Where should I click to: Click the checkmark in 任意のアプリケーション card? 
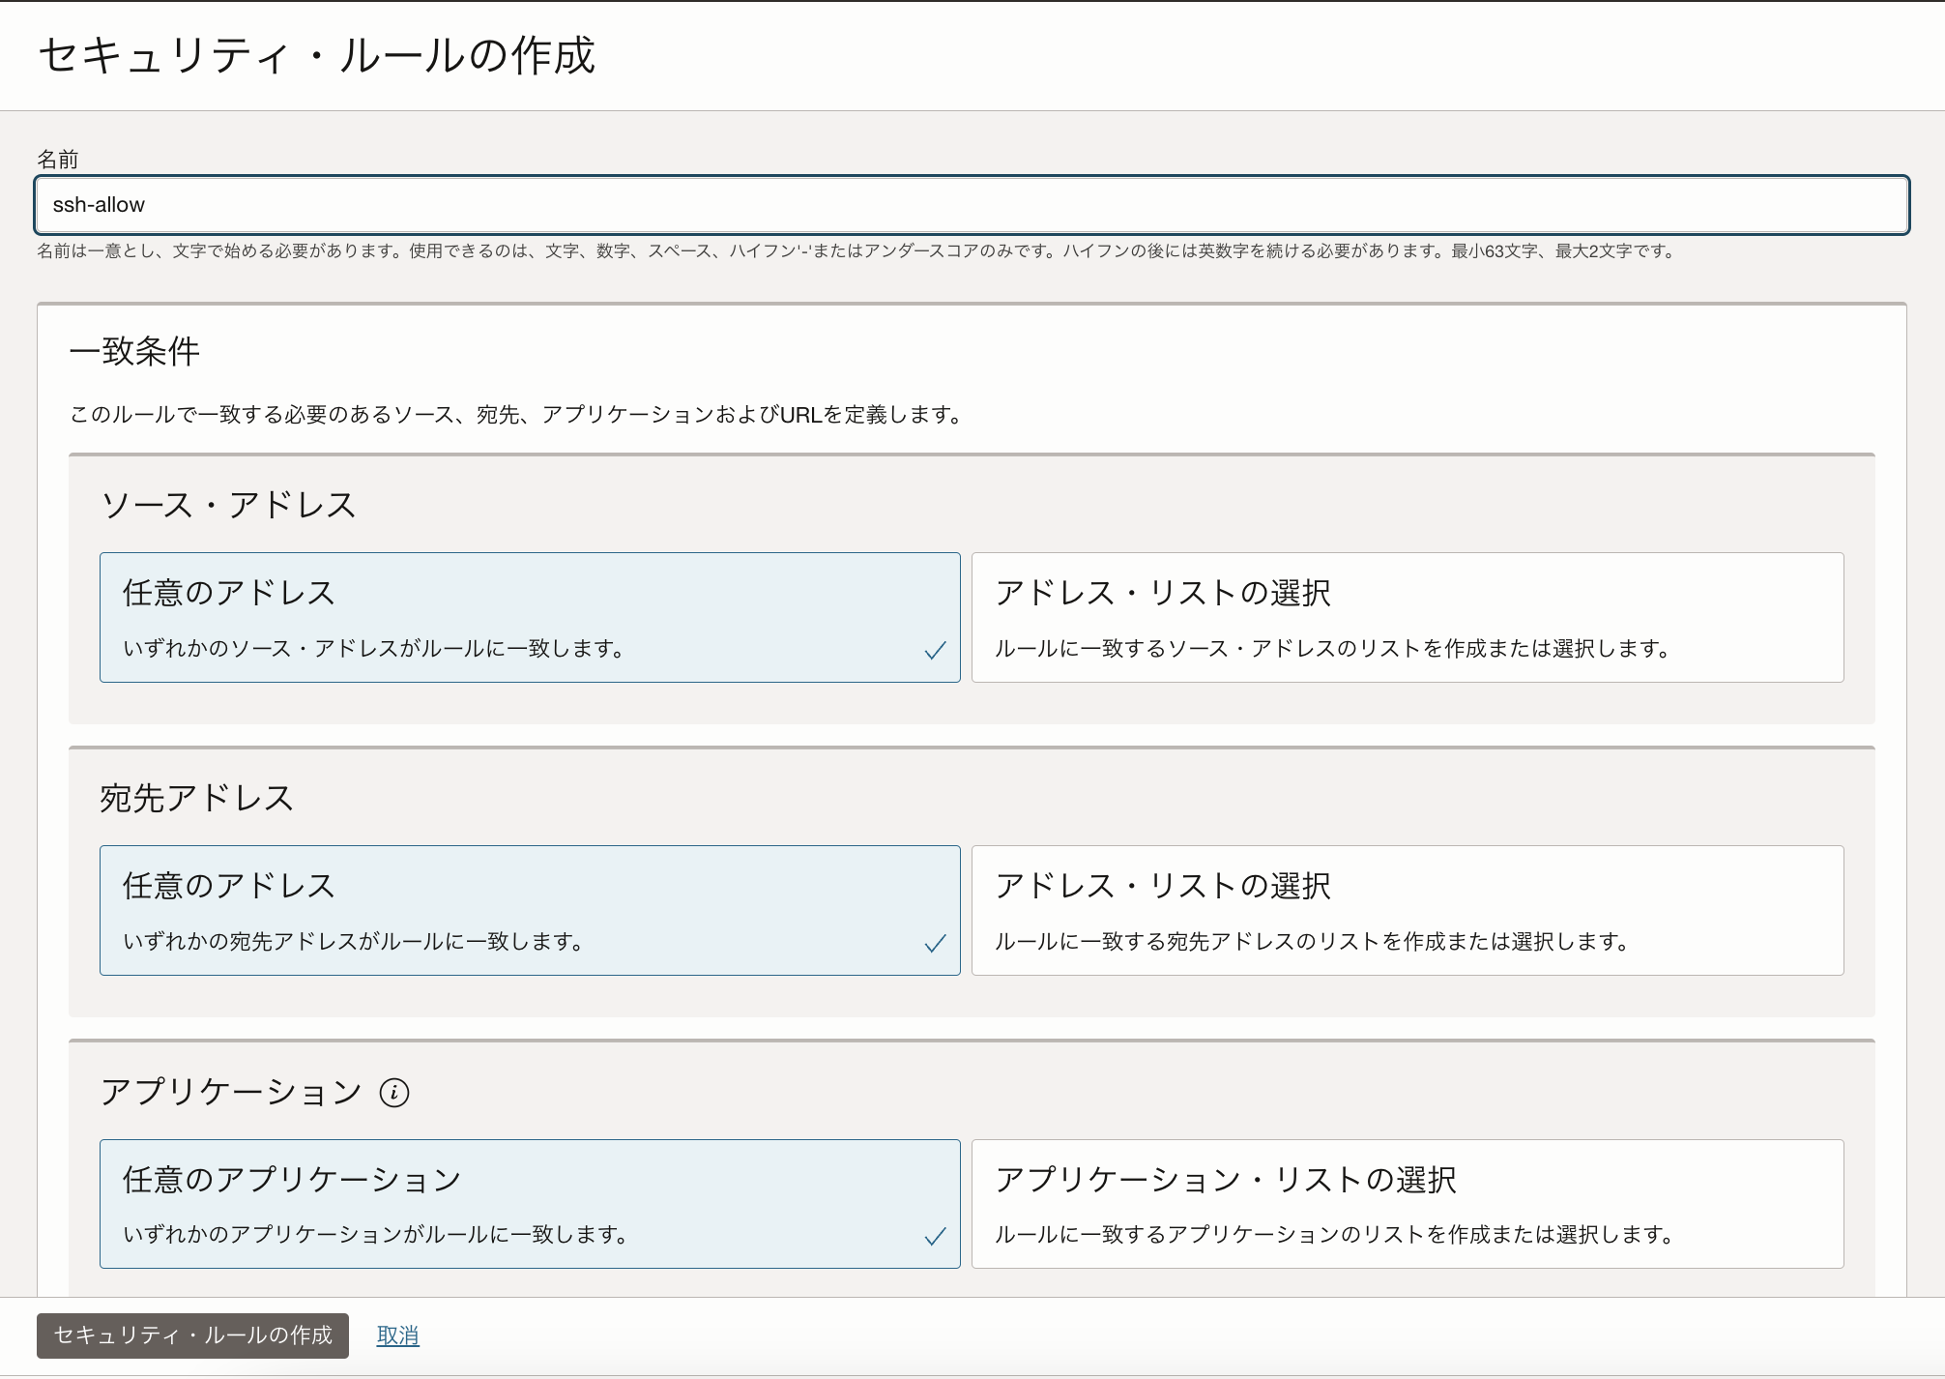pos(934,1236)
